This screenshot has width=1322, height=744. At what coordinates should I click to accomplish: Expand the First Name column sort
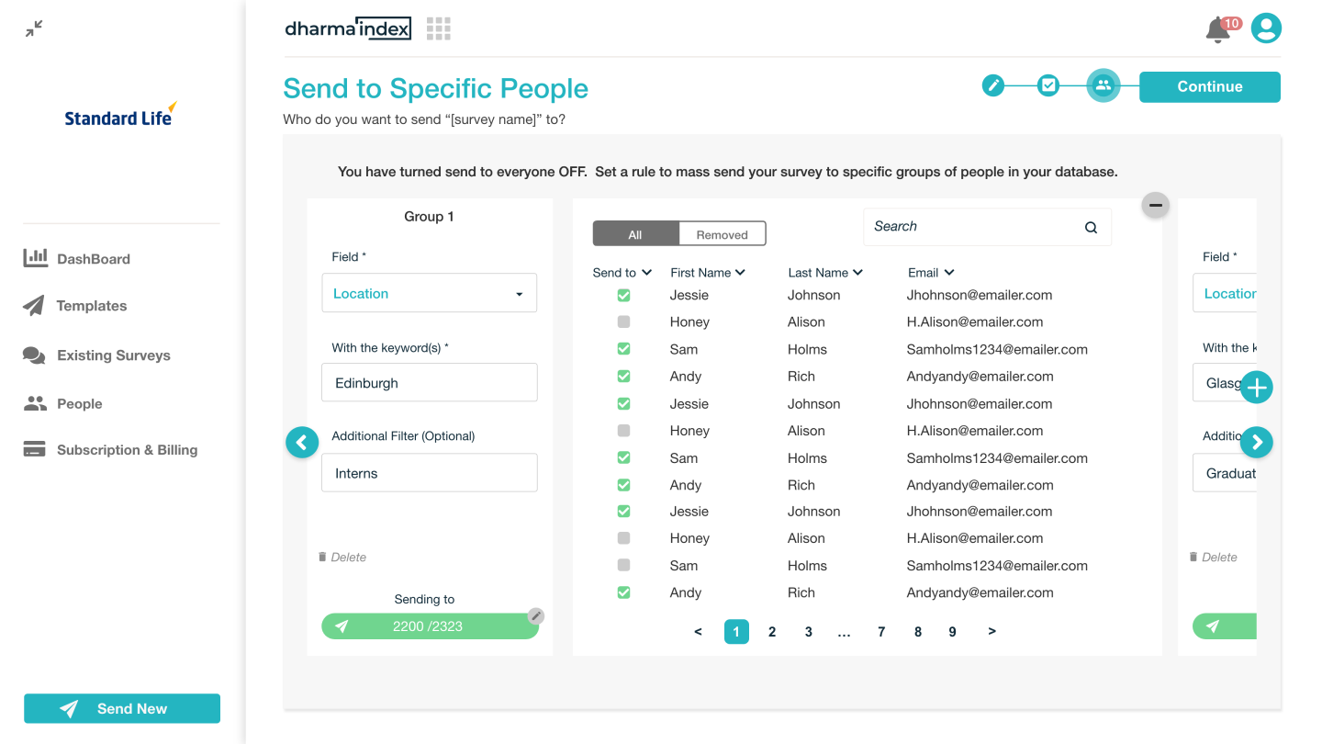tap(740, 273)
